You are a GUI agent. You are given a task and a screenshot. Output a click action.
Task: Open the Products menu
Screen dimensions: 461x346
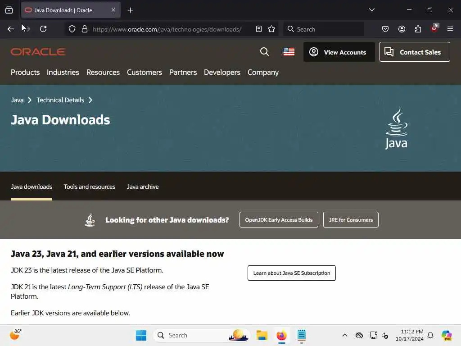(25, 73)
